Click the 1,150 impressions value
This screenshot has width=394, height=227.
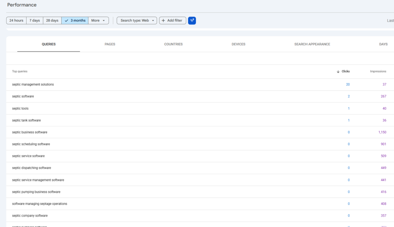[382, 132]
